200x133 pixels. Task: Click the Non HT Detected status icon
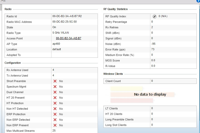55,109
